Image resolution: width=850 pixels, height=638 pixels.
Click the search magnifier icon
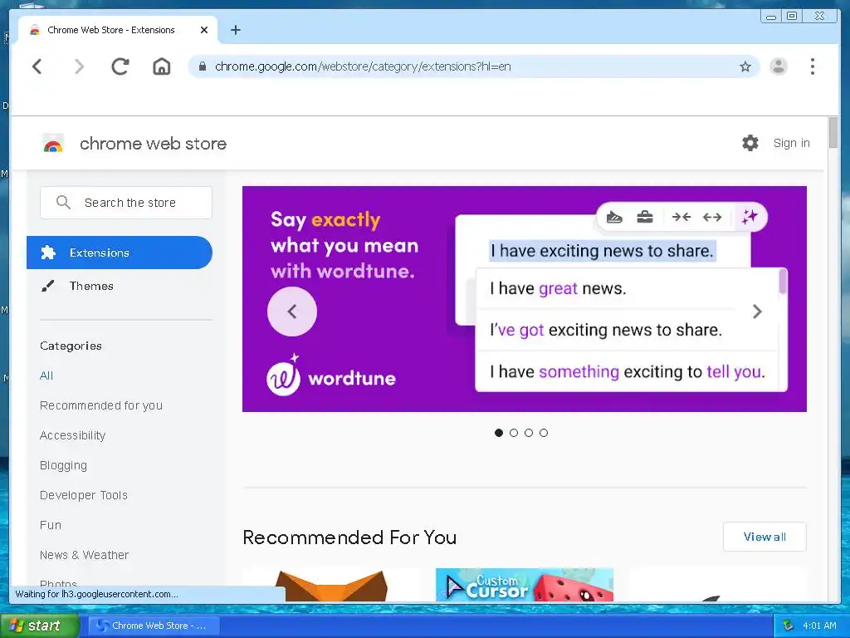pos(63,203)
